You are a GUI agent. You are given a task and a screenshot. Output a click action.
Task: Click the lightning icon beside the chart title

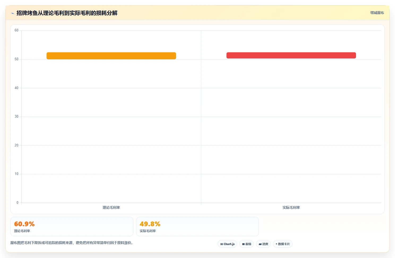[12, 13]
